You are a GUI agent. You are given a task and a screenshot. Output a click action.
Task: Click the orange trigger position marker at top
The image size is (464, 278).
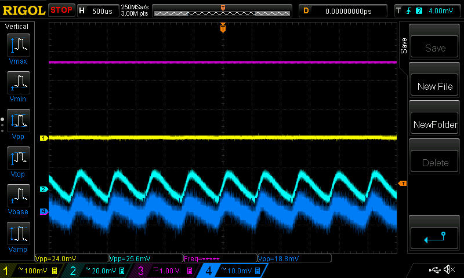223,28
